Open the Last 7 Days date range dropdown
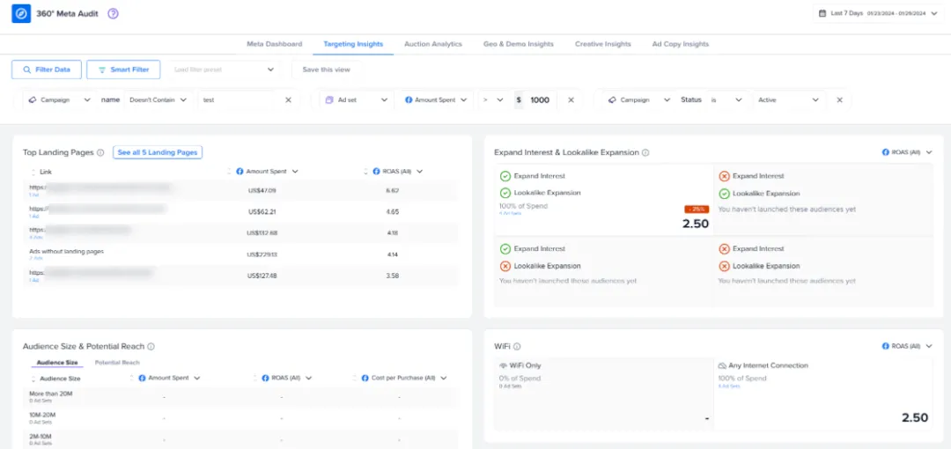 point(879,12)
